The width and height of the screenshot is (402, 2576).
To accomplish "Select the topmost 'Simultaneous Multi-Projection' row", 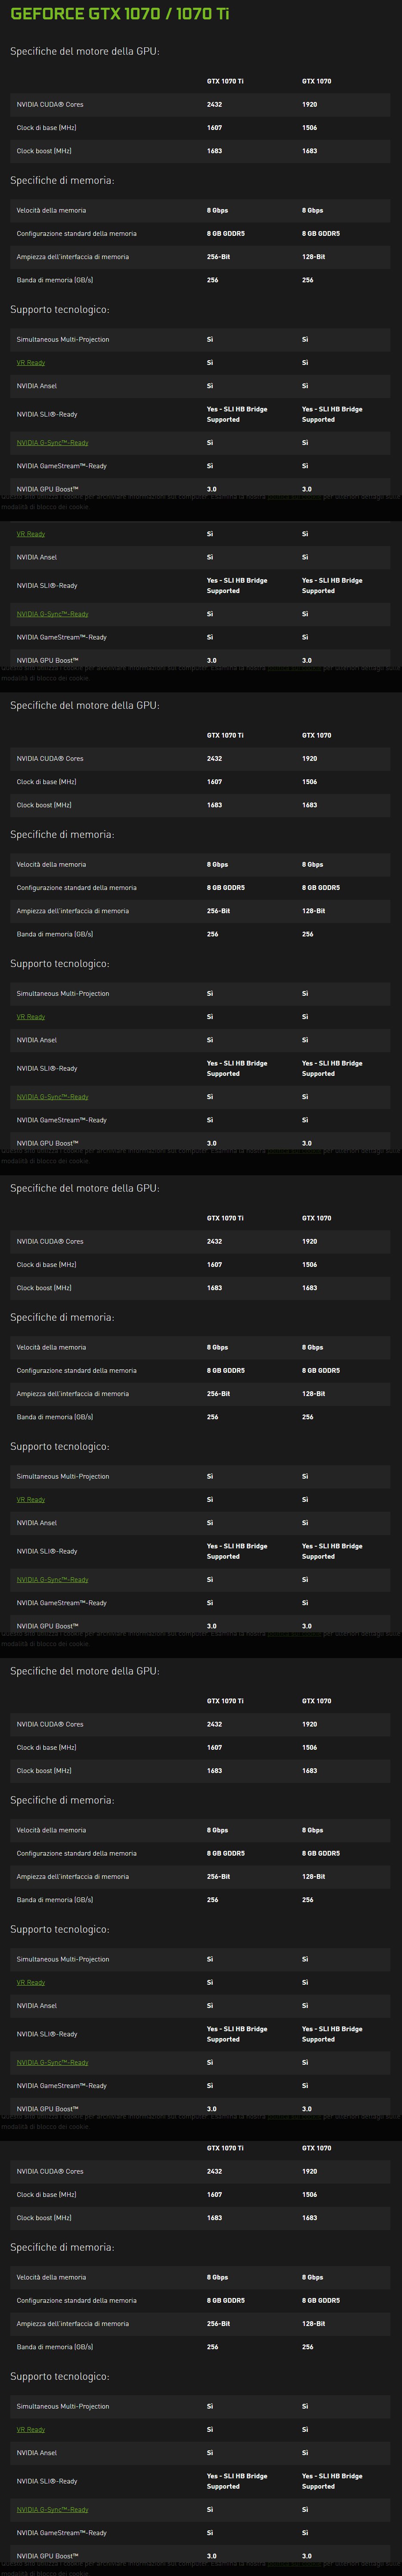I will pyautogui.click(x=200, y=340).
